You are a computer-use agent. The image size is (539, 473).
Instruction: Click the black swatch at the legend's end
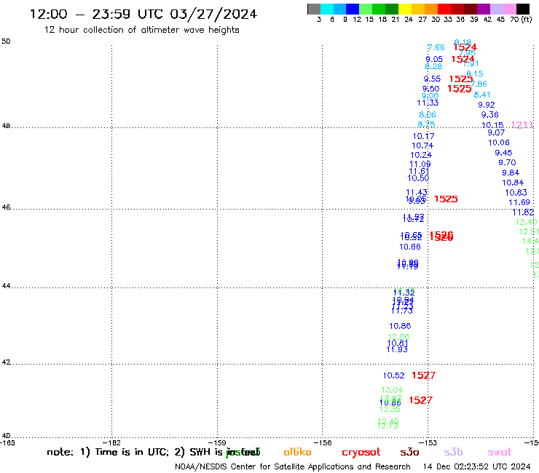coord(523,9)
